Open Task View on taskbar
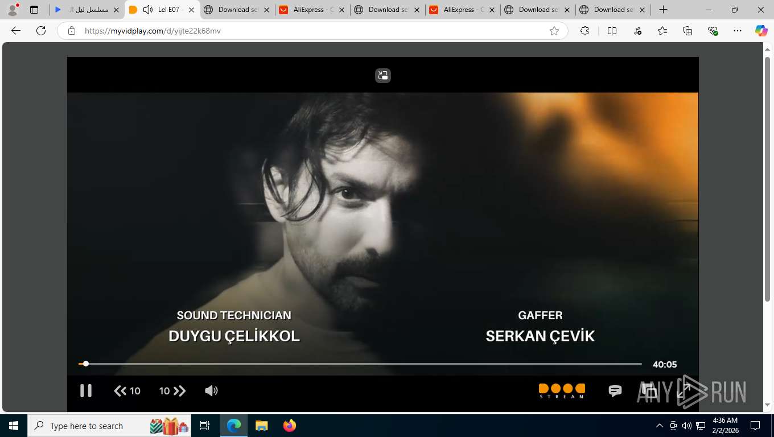Screen dimensions: 774x437 pos(205,426)
